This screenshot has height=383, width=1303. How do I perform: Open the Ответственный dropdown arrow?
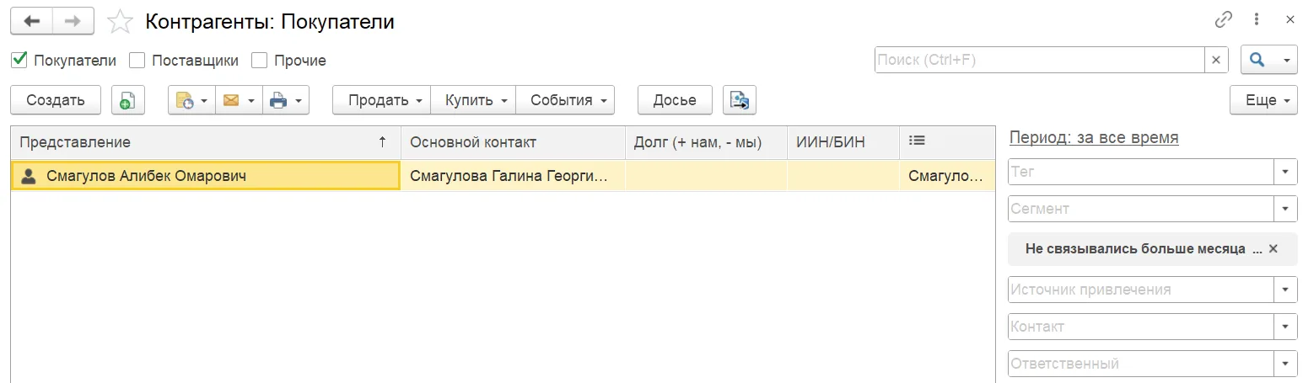pos(1285,364)
